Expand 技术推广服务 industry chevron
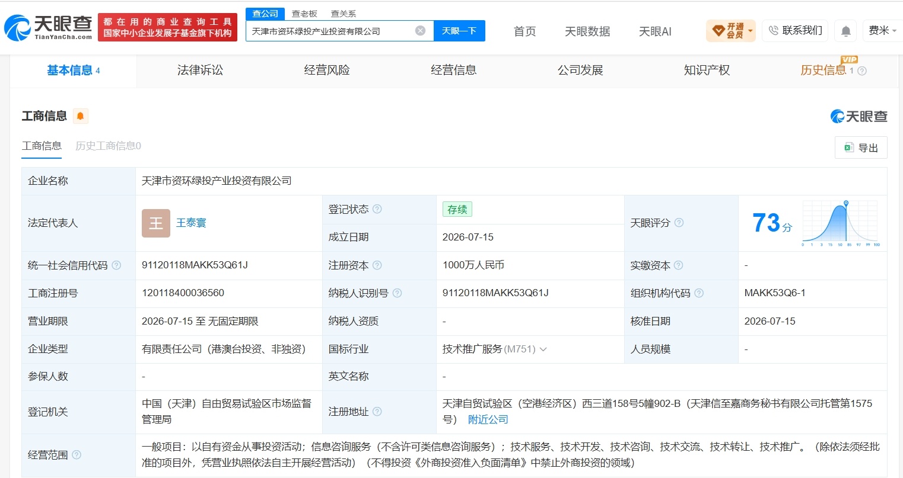Screen dimensions: 903x478 pos(543,349)
